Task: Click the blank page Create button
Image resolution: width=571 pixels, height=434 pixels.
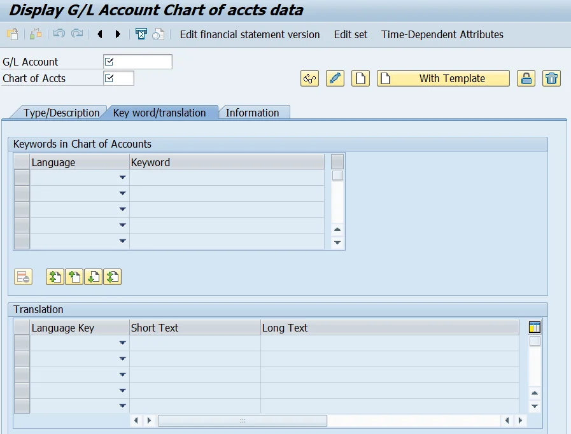Action: point(360,78)
